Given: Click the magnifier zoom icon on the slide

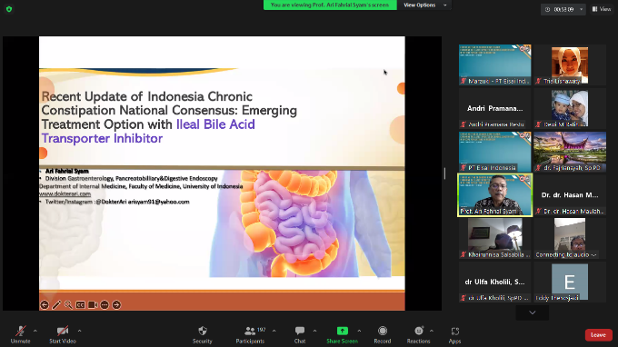Looking at the screenshot, I should (x=68, y=305).
